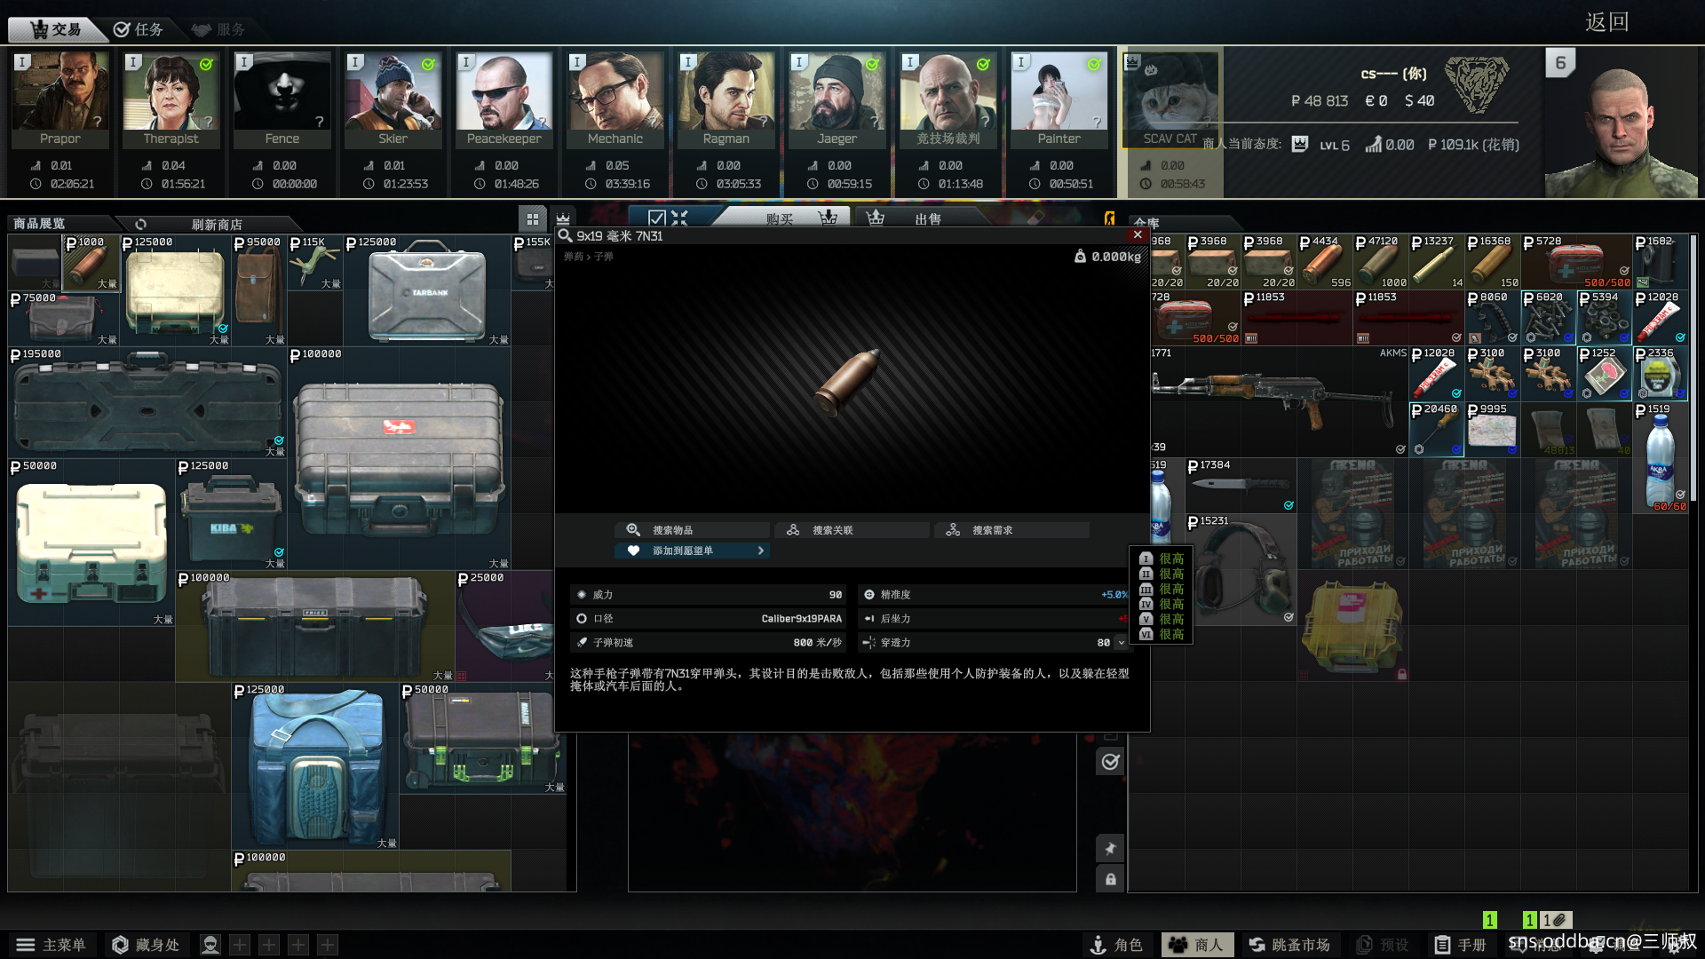Click 返回 to go back
Screen dimensions: 1705x959
click(x=1606, y=22)
